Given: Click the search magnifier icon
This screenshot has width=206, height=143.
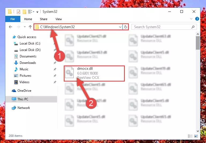Looking at the screenshot, I should click(193, 27).
